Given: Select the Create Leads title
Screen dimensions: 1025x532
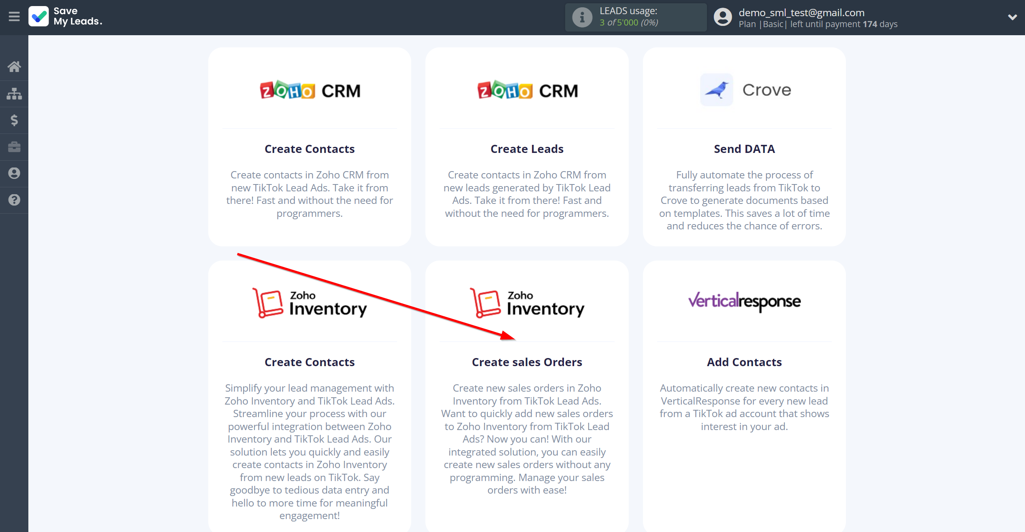Looking at the screenshot, I should [527, 149].
